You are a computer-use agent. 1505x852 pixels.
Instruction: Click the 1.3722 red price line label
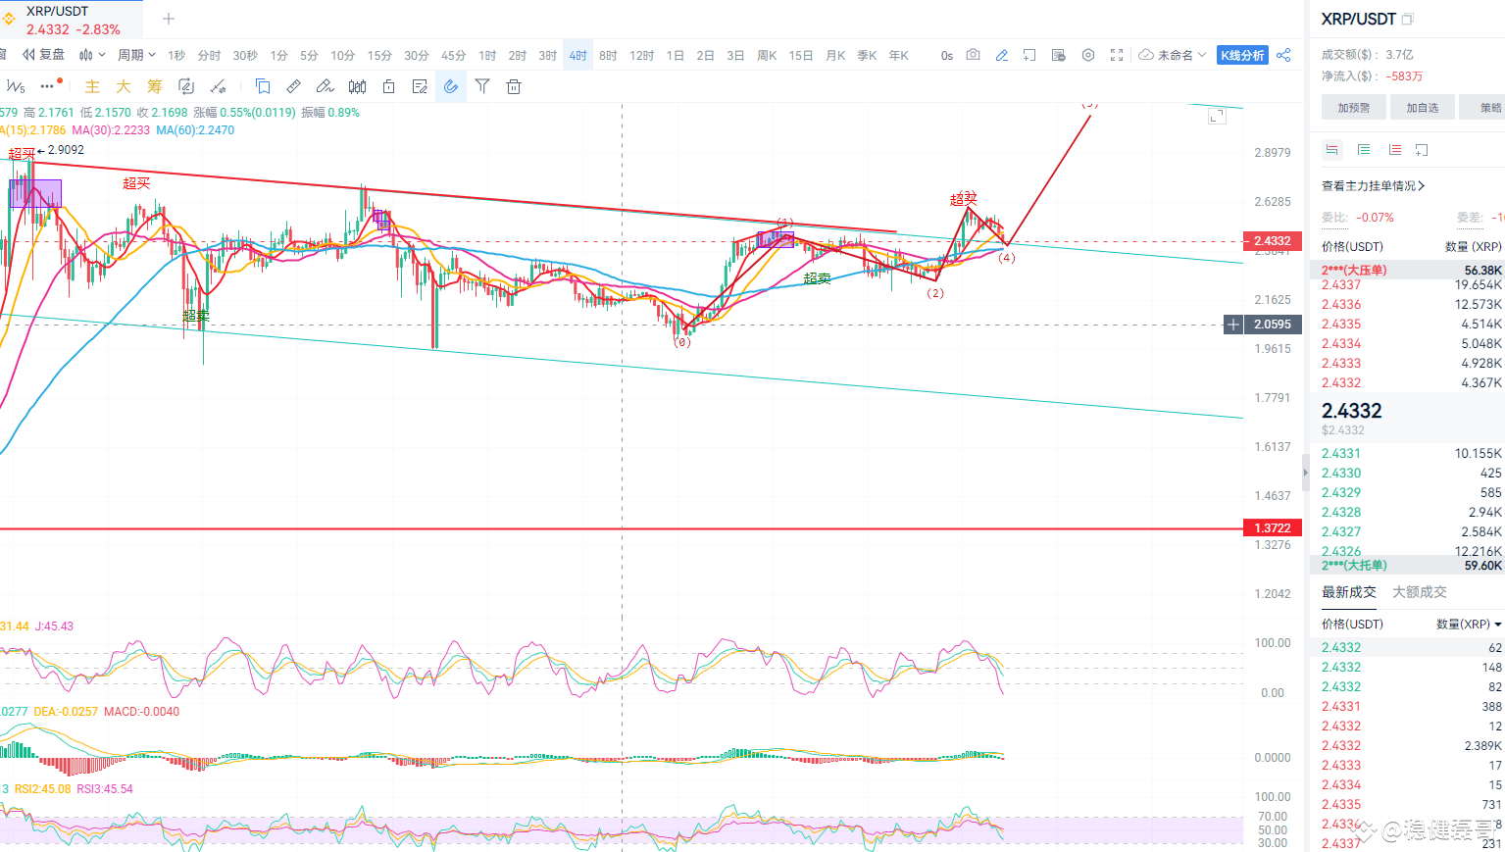[1273, 527]
